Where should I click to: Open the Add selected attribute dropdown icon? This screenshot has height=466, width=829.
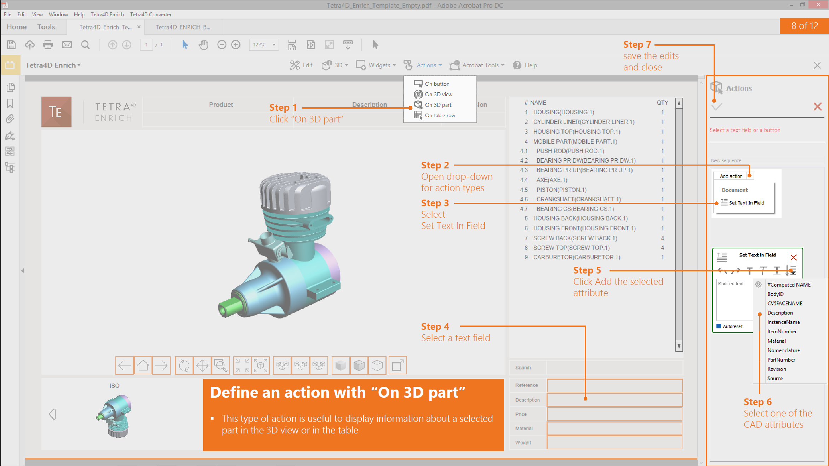[x=791, y=271]
